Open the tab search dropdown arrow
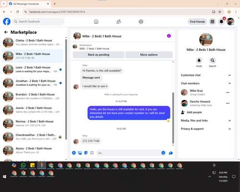This screenshot has width=240, height=192. pos(4,4)
